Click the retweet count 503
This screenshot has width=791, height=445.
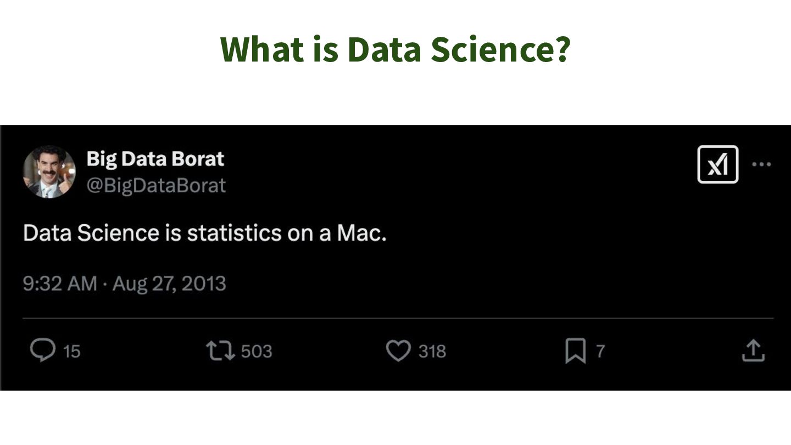pos(257,352)
